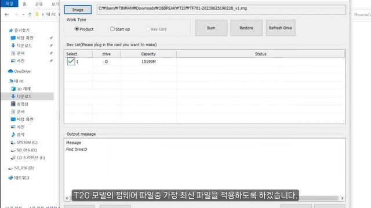Open the standalone SD_016 (D:) drive entry
The height and width of the screenshot is (208, 371).
pos(21,168)
